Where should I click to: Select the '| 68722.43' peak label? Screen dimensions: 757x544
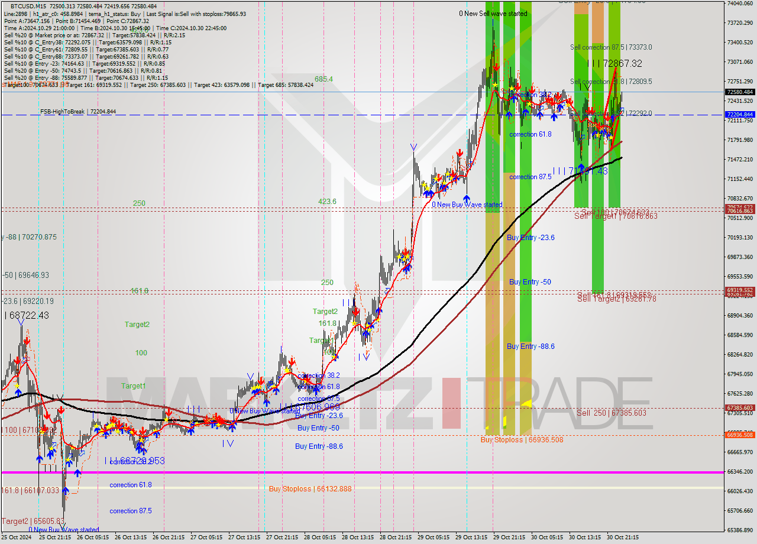(27, 316)
